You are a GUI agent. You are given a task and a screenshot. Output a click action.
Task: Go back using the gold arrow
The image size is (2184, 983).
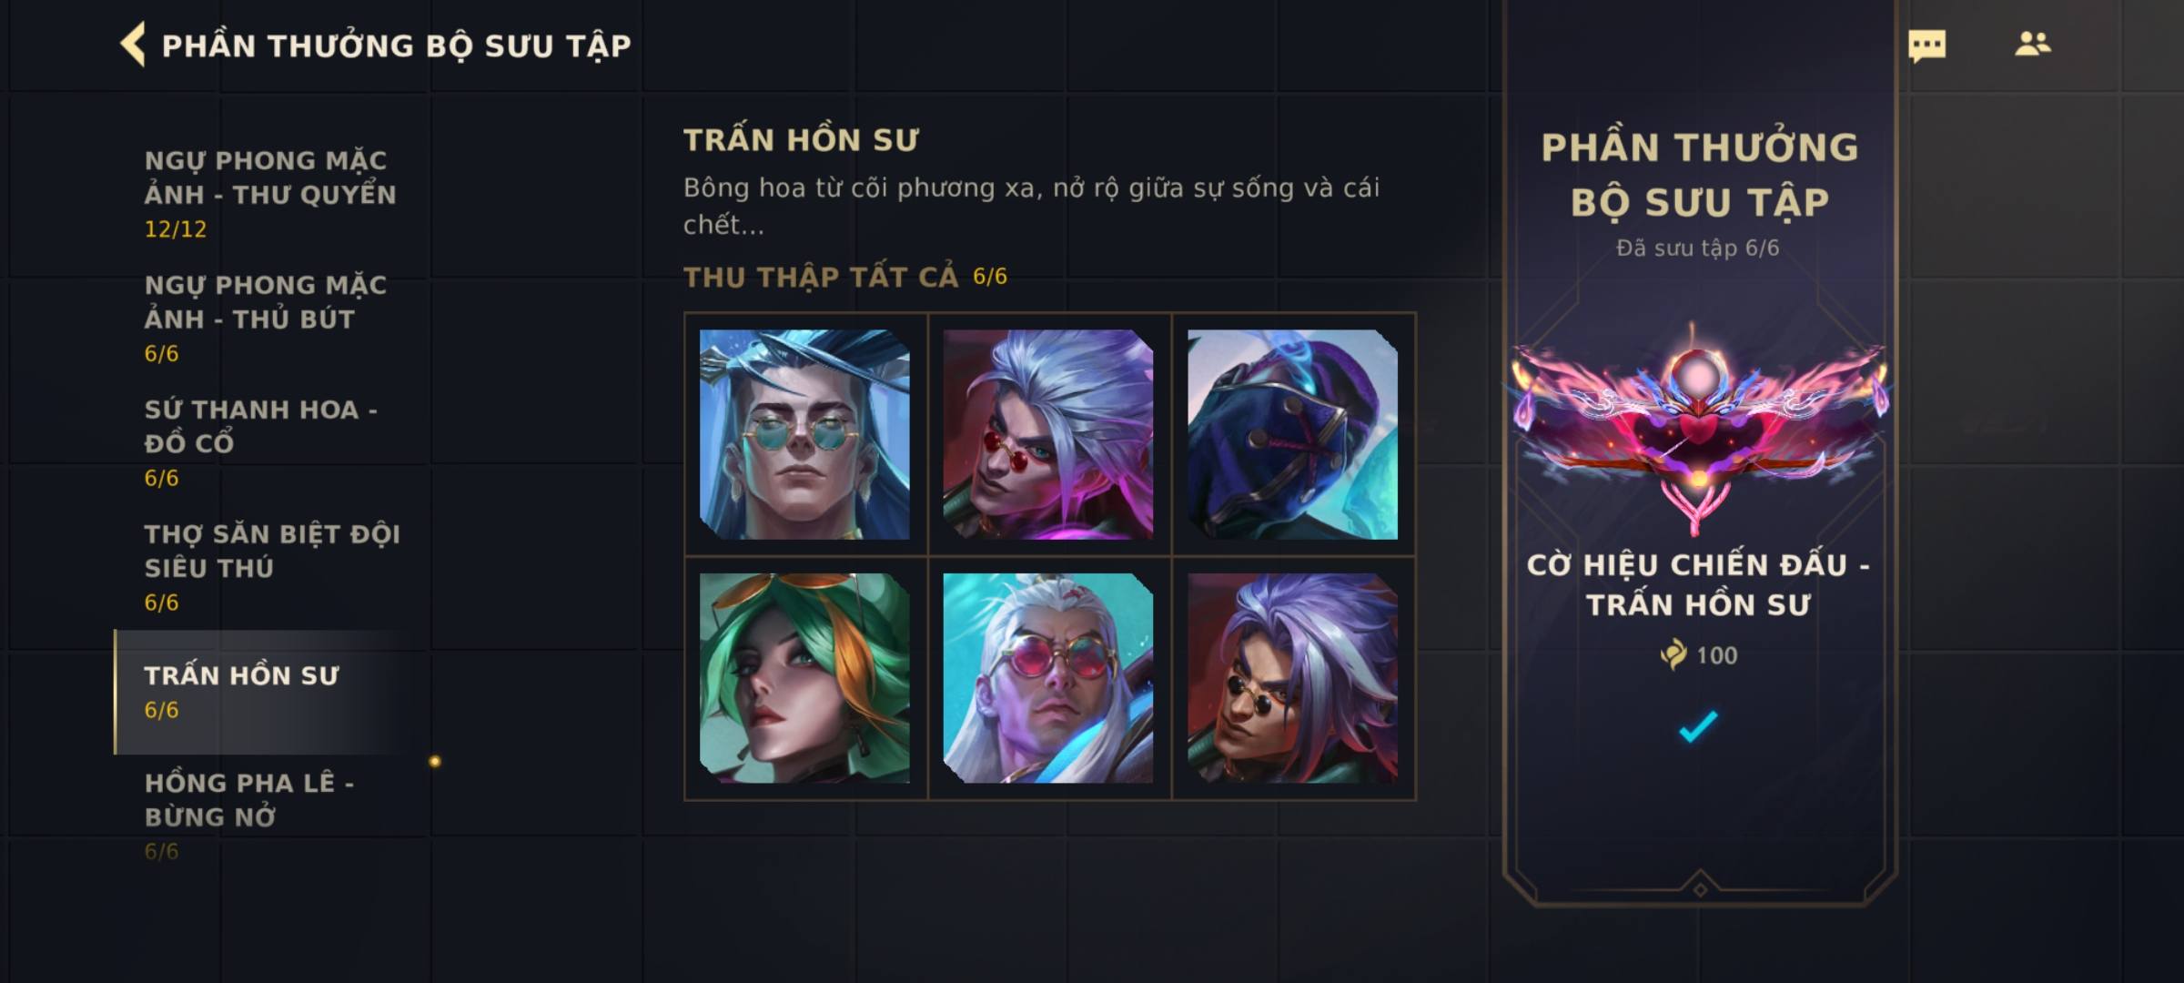[x=133, y=45]
